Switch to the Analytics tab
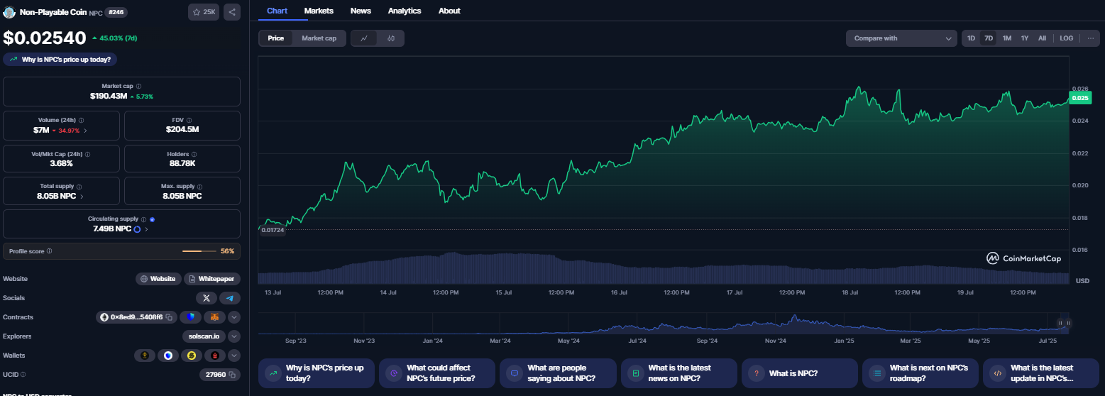The image size is (1105, 396). (x=405, y=11)
